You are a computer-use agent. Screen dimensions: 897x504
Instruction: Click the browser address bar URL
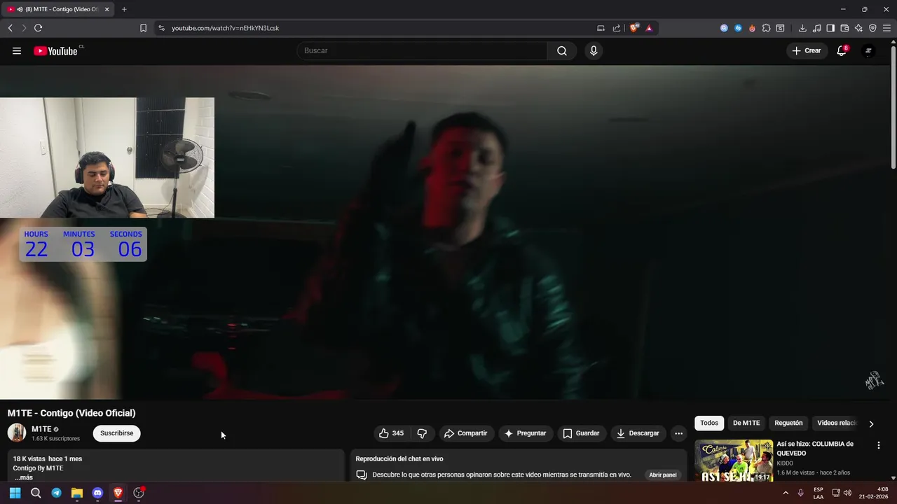pos(225,28)
